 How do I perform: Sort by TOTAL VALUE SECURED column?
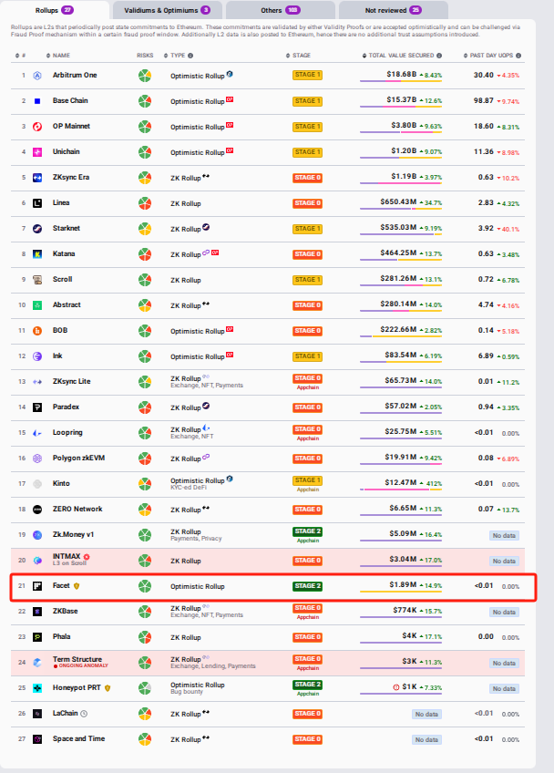(x=398, y=56)
